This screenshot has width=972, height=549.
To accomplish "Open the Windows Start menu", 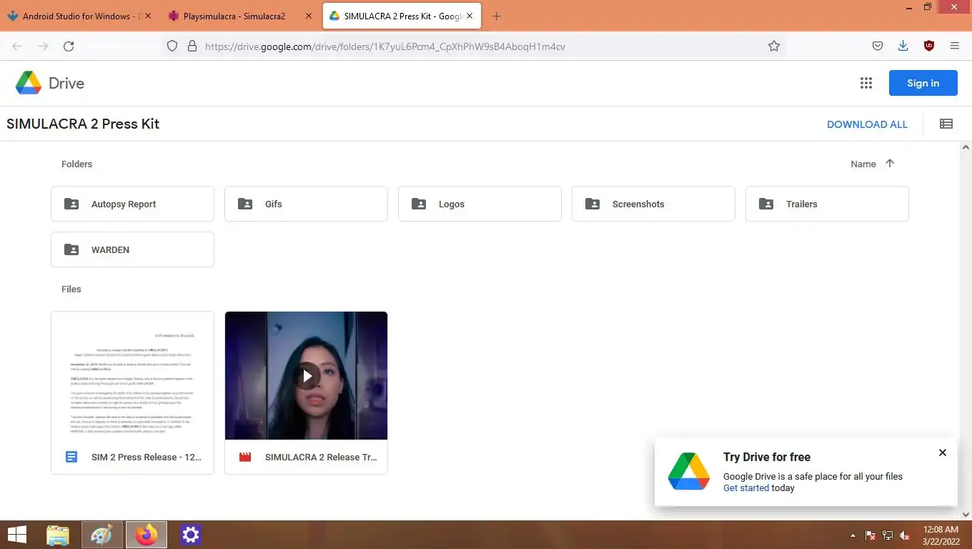I will click(x=17, y=535).
